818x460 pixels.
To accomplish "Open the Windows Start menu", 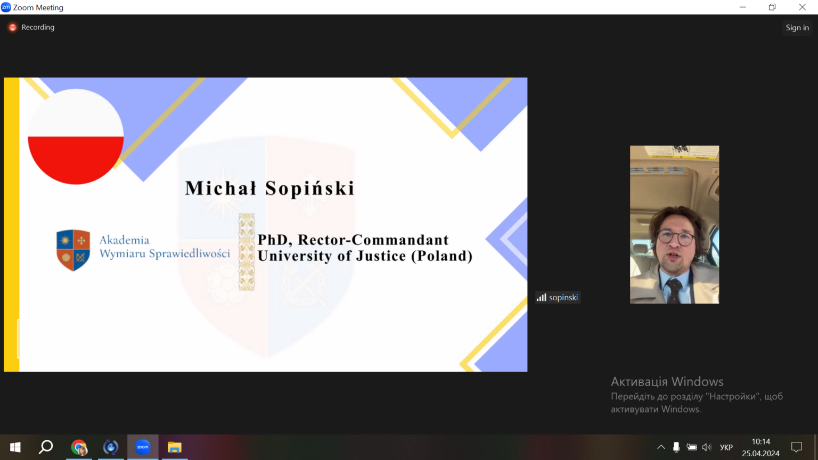I will (15, 447).
